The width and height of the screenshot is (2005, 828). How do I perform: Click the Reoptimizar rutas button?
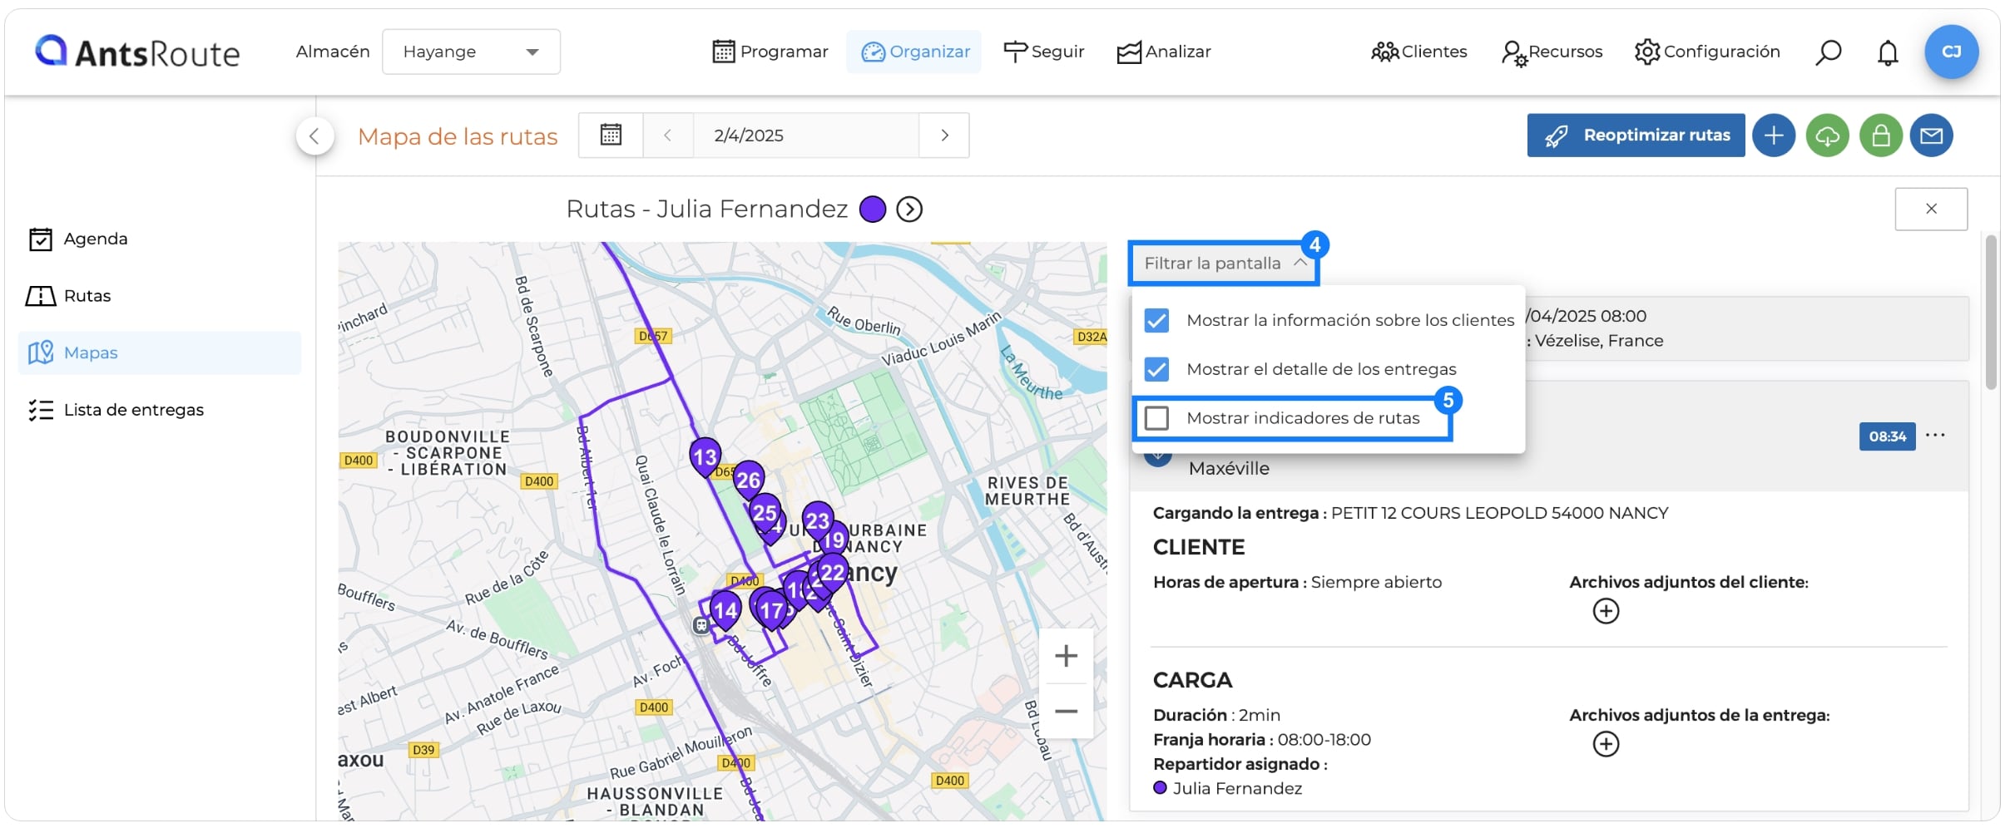click(x=1636, y=135)
